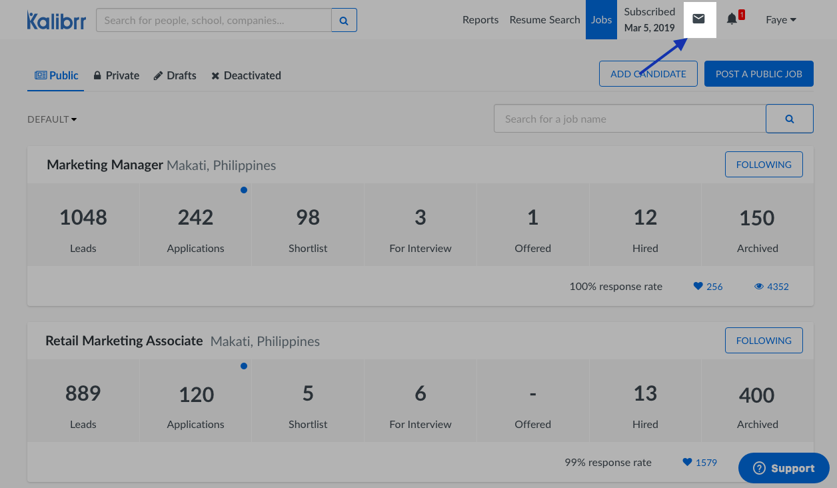Toggle FOLLOWING on Retail Marketing Associate job
The width and height of the screenshot is (837, 488).
(x=763, y=341)
